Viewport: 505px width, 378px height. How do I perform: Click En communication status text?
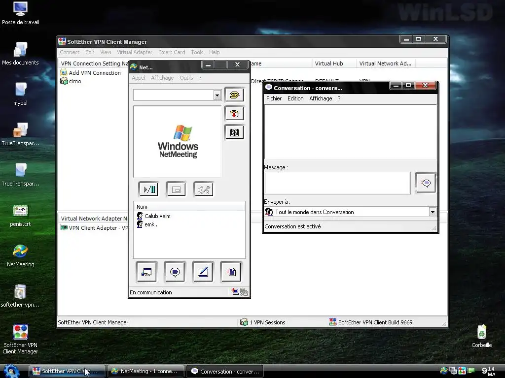point(151,292)
